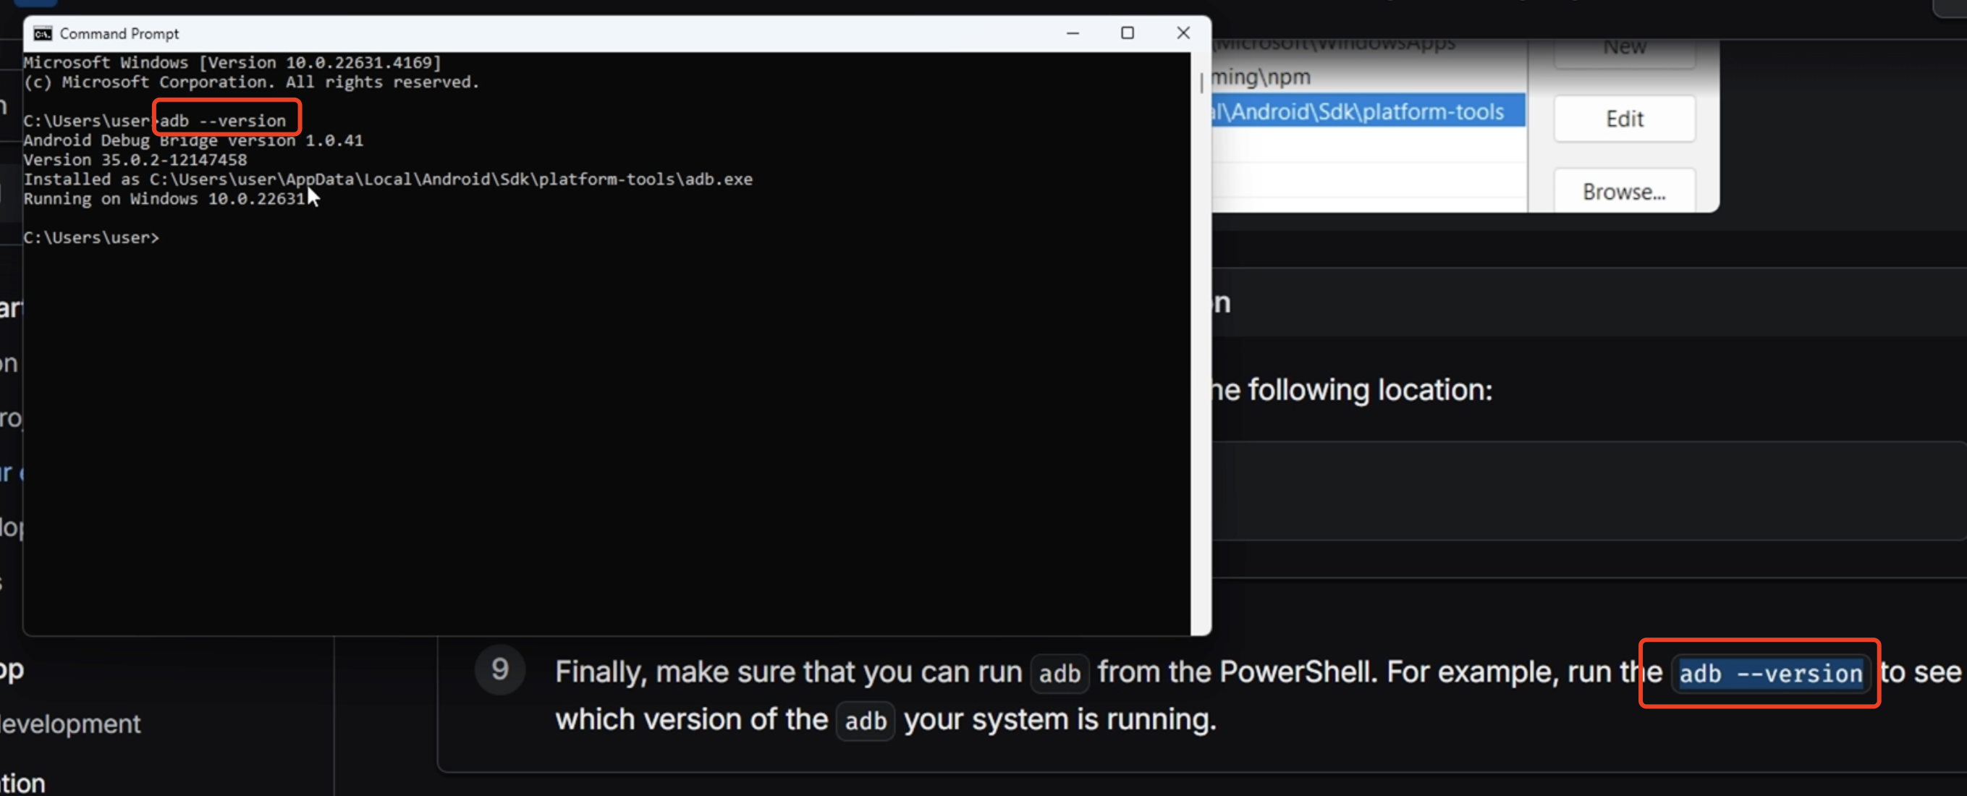Click highlighted adb --version code in step 9
Screen dimensions: 1967x796
1770,674
